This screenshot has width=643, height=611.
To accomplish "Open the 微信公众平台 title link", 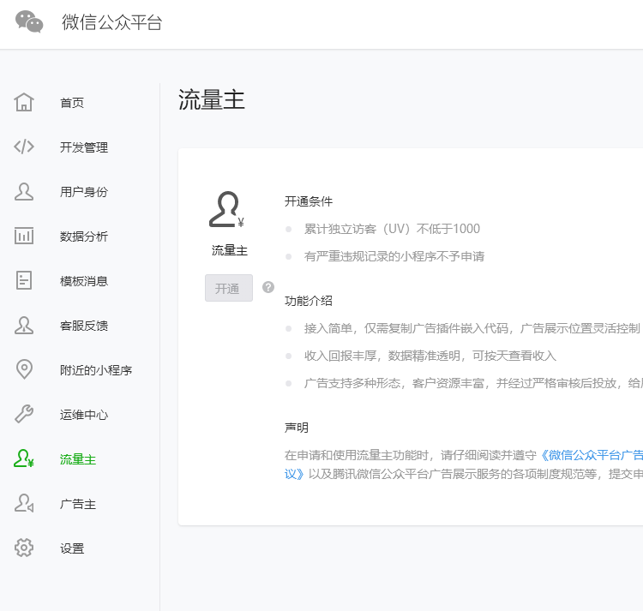I will click(x=112, y=22).
